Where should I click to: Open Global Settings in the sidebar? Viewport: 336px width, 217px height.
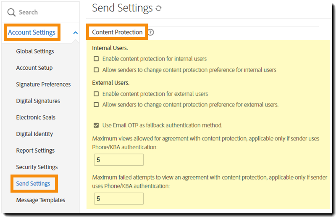(35, 51)
